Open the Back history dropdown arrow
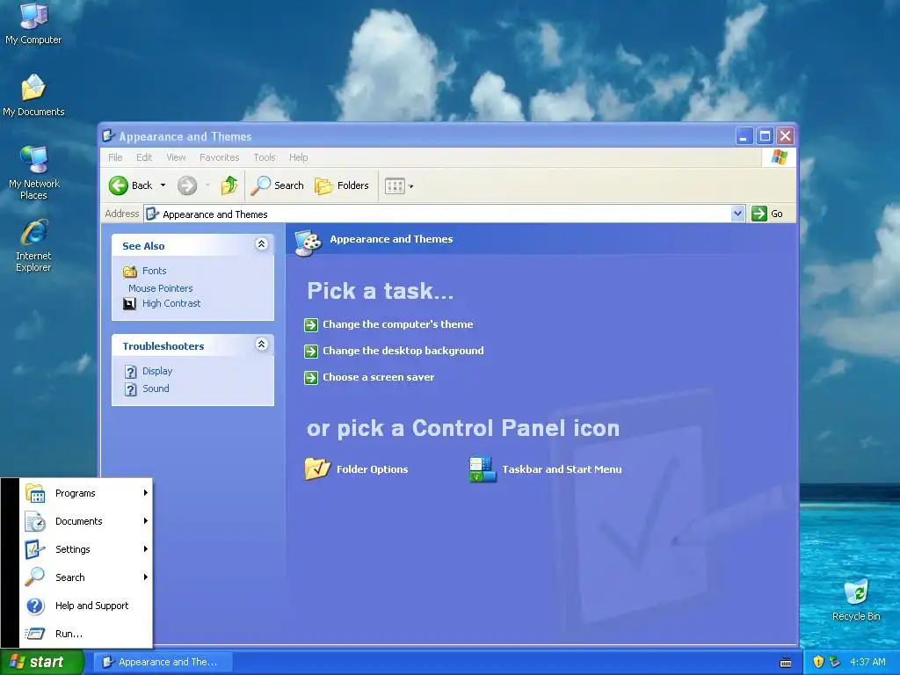 [x=163, y=185]
